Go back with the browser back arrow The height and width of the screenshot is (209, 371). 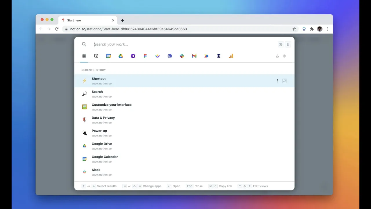[x=41, y=29]
